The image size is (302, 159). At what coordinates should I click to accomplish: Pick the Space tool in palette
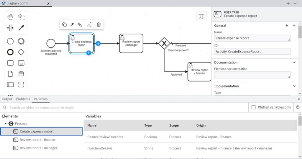(10, 28)
